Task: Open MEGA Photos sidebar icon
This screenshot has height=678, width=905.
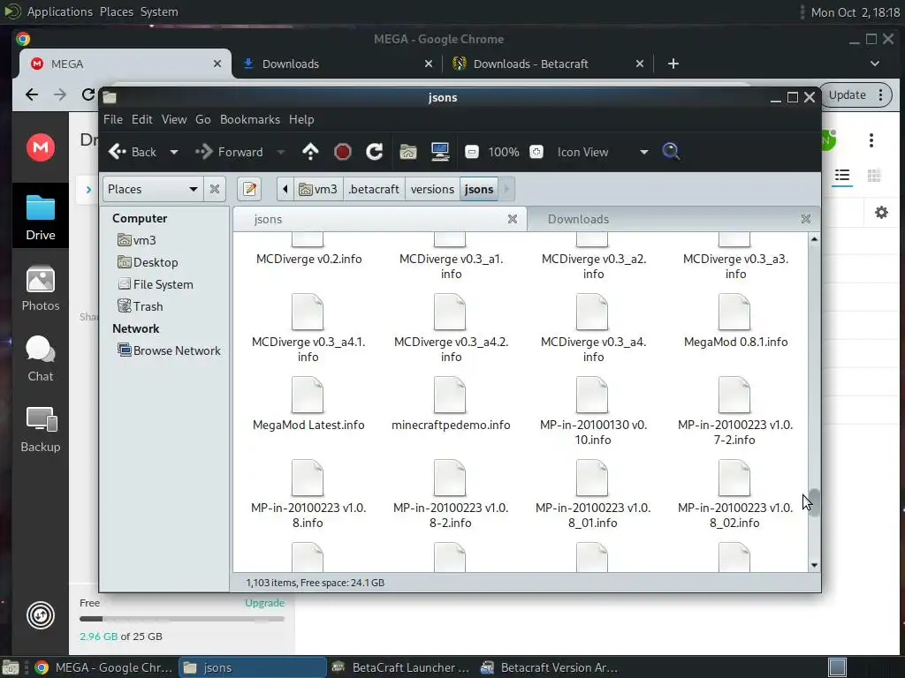Action: [41, 290]
